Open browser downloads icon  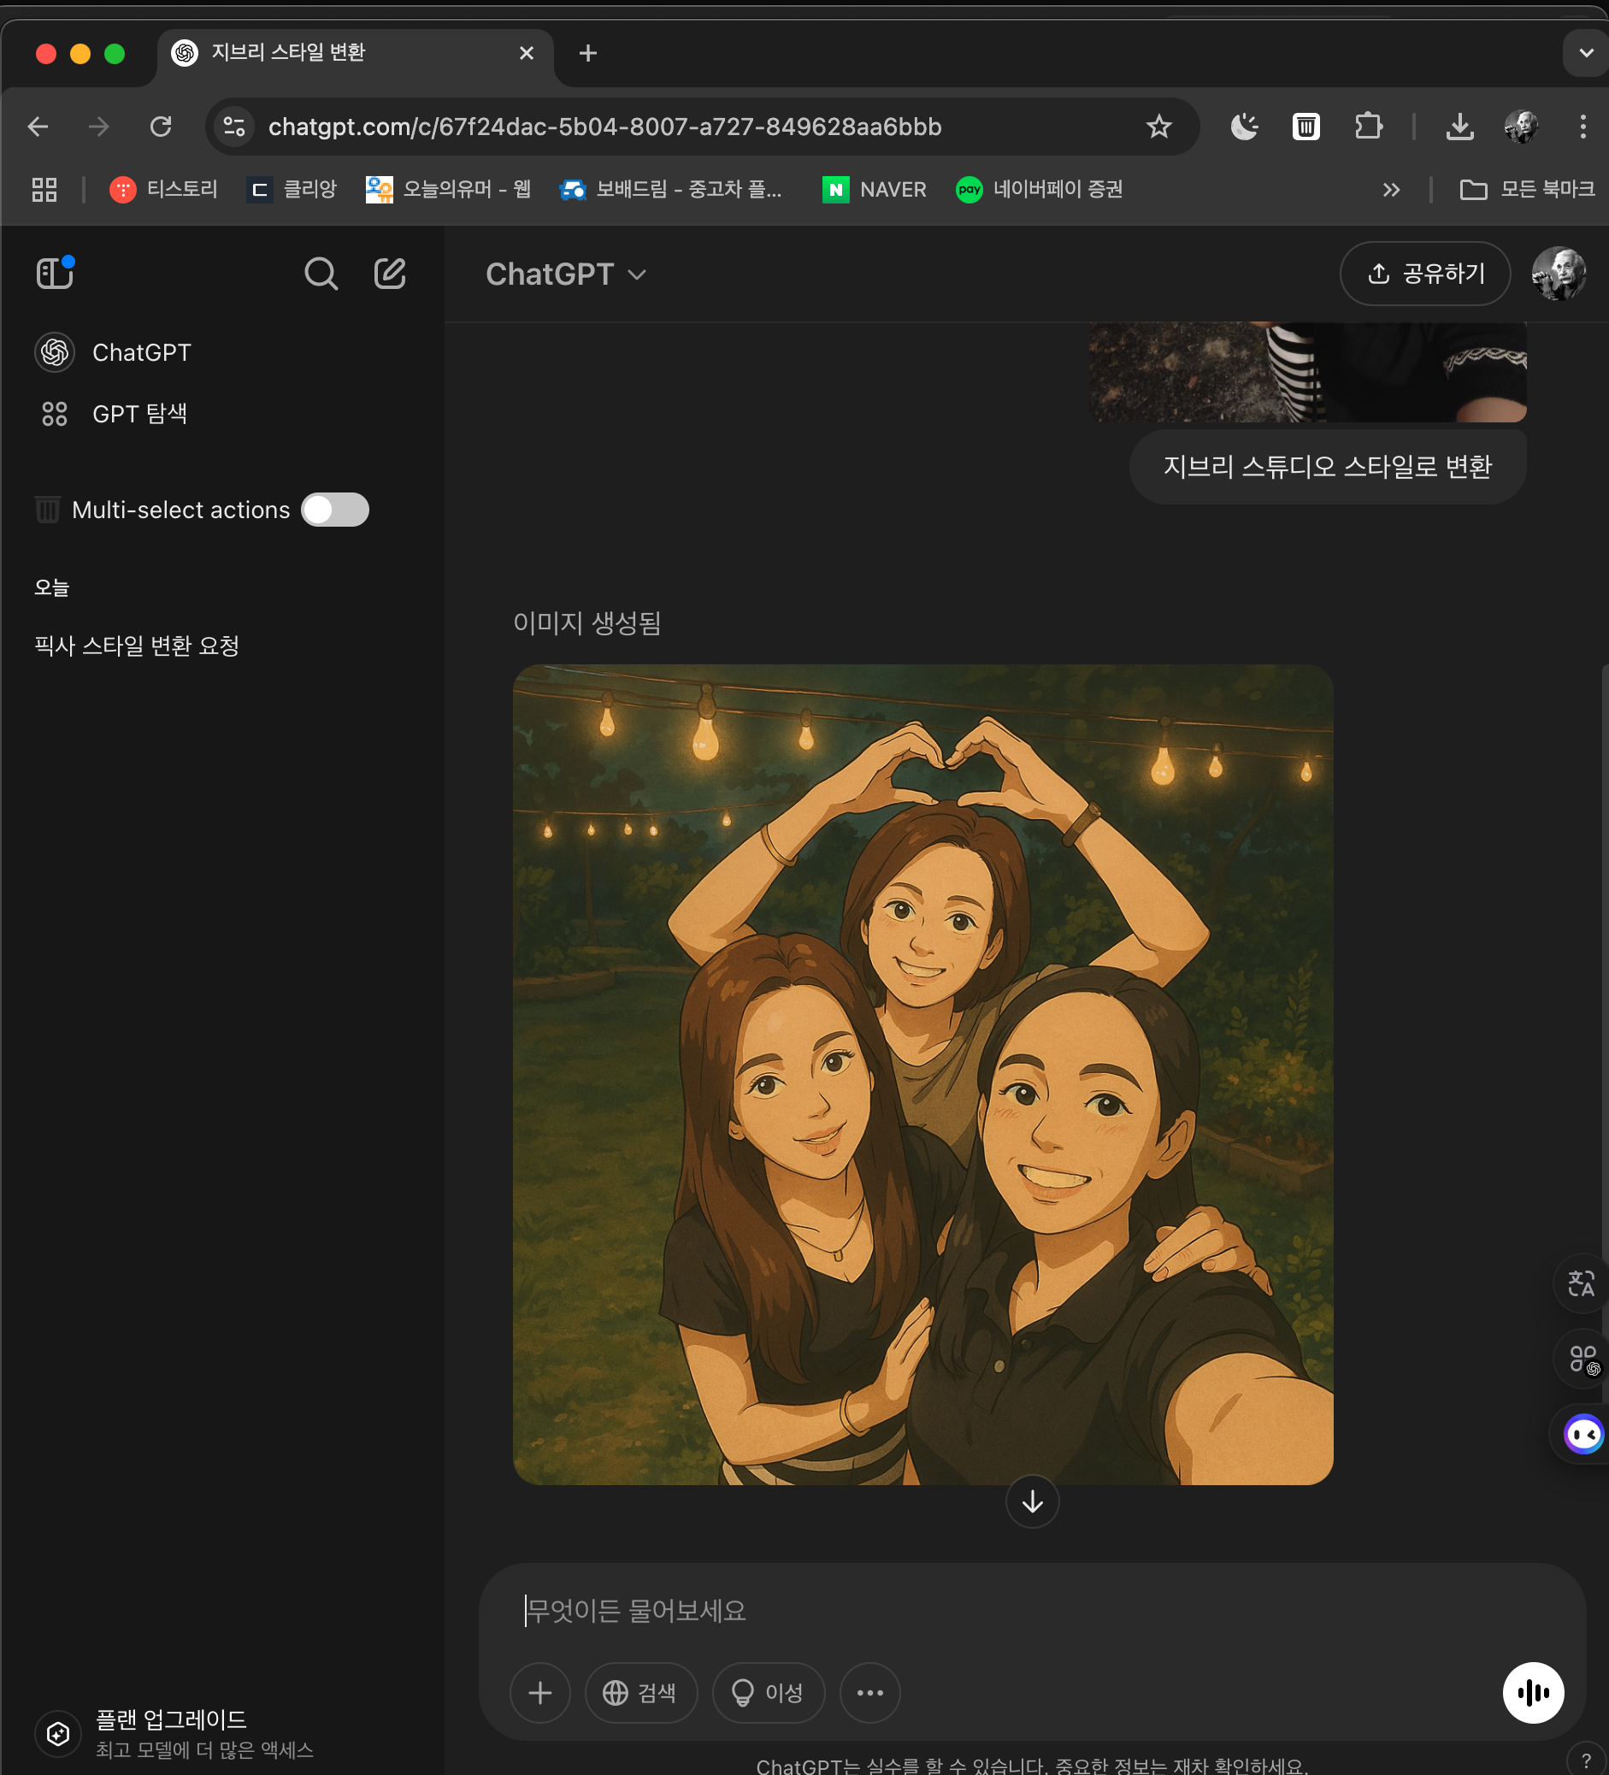1459,127
